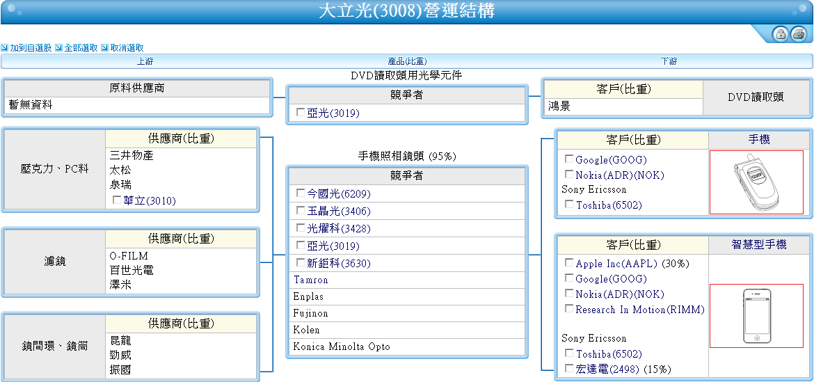Click the 濾鏡 material cell
The image size is (814, 382).
click(55, 262)
